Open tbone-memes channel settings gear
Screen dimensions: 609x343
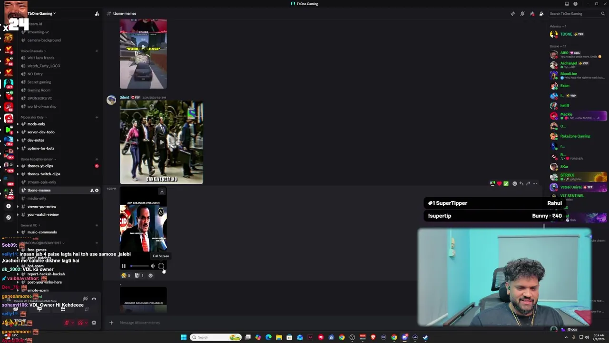97,190
